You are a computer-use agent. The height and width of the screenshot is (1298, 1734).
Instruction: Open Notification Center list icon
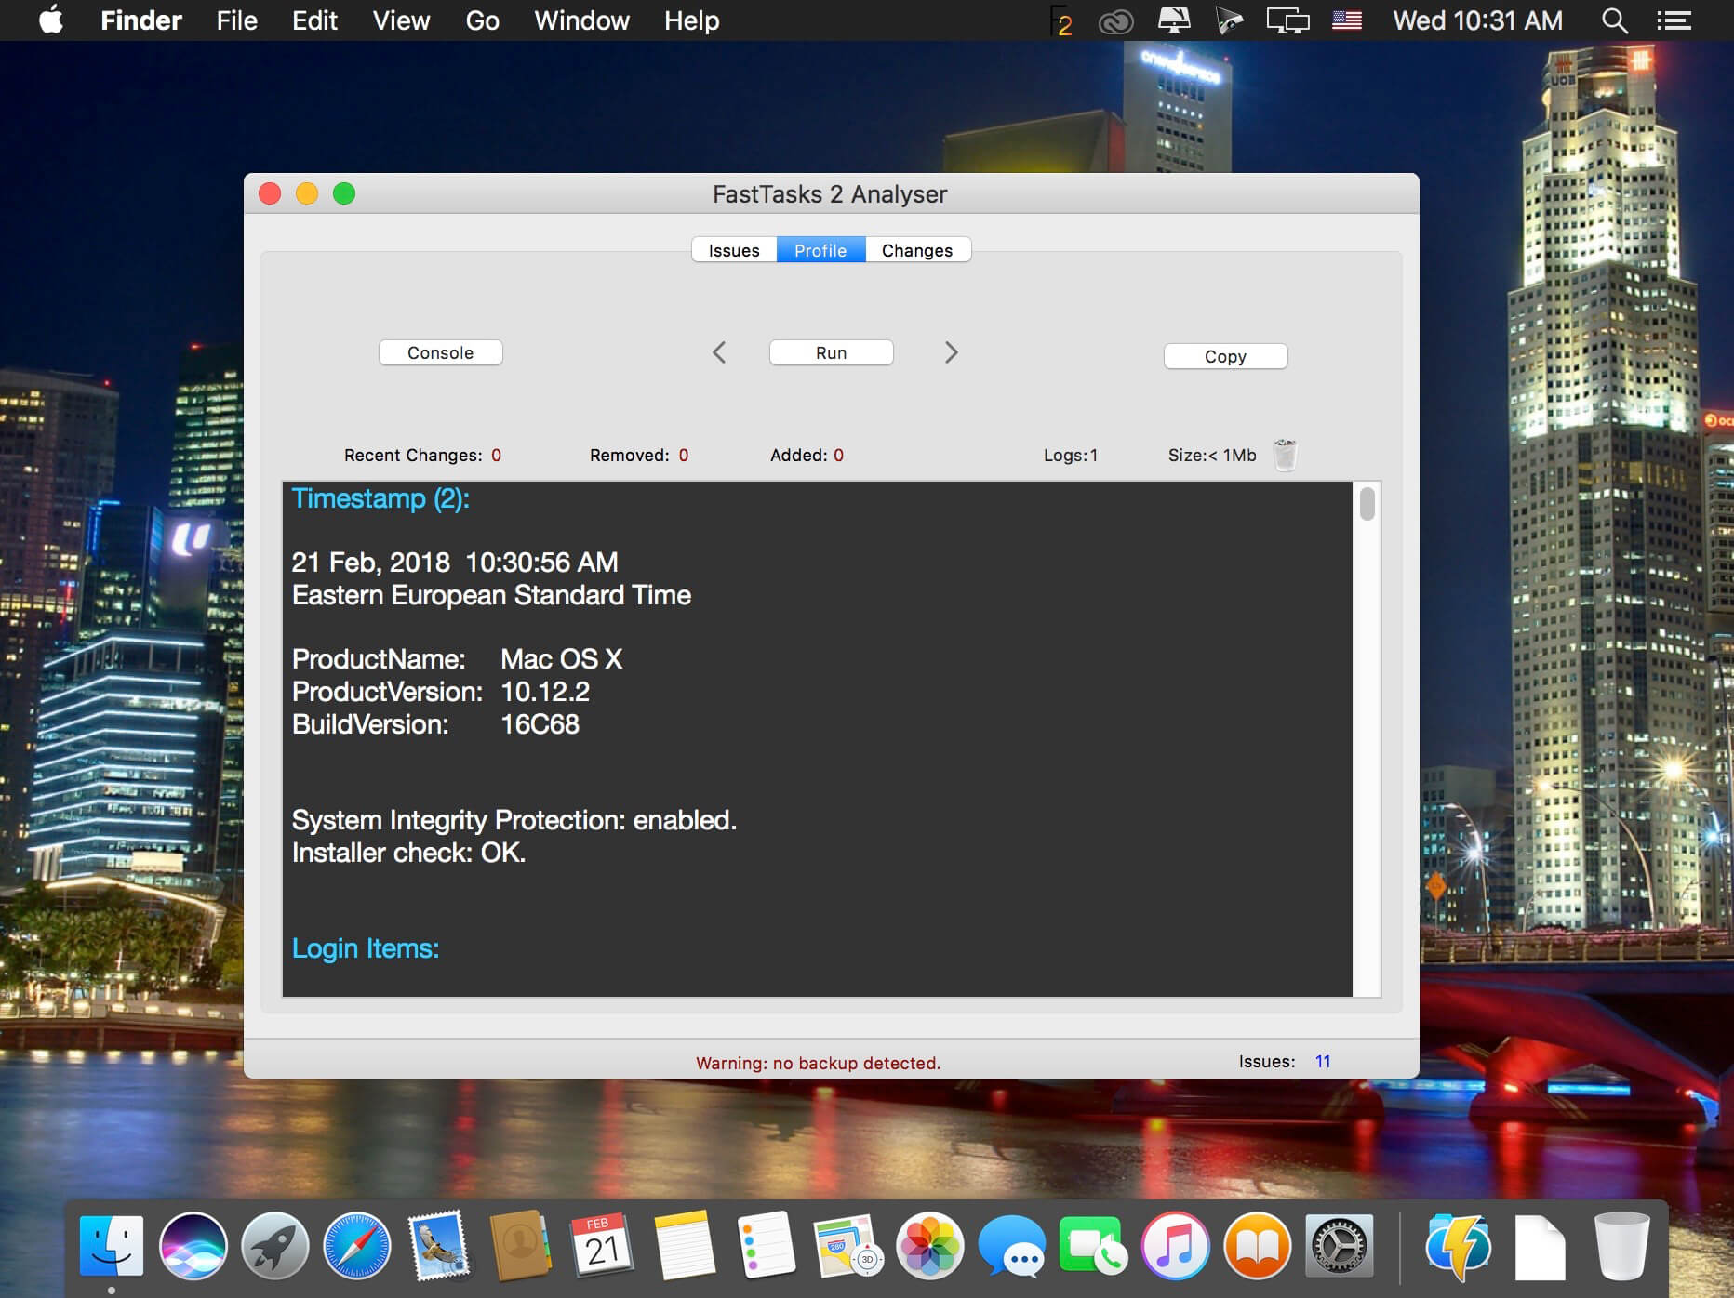point(1674,20)
